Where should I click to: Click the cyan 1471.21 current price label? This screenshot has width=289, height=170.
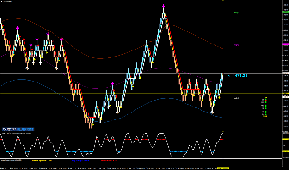238,76
